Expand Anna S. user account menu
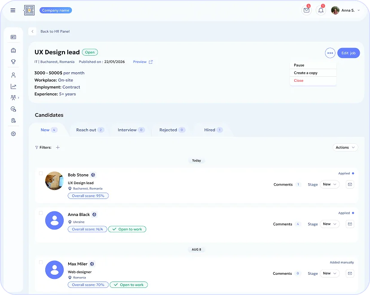 345,10
